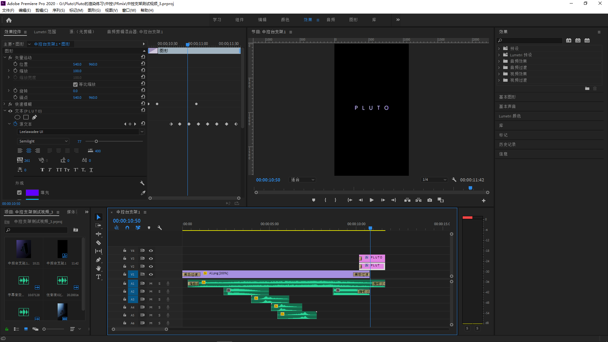
Task: Select the Type tool
Action: [98, 277]
